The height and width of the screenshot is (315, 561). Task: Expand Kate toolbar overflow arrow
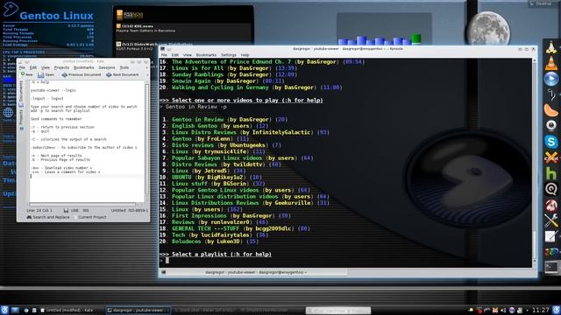click(146, 74)
